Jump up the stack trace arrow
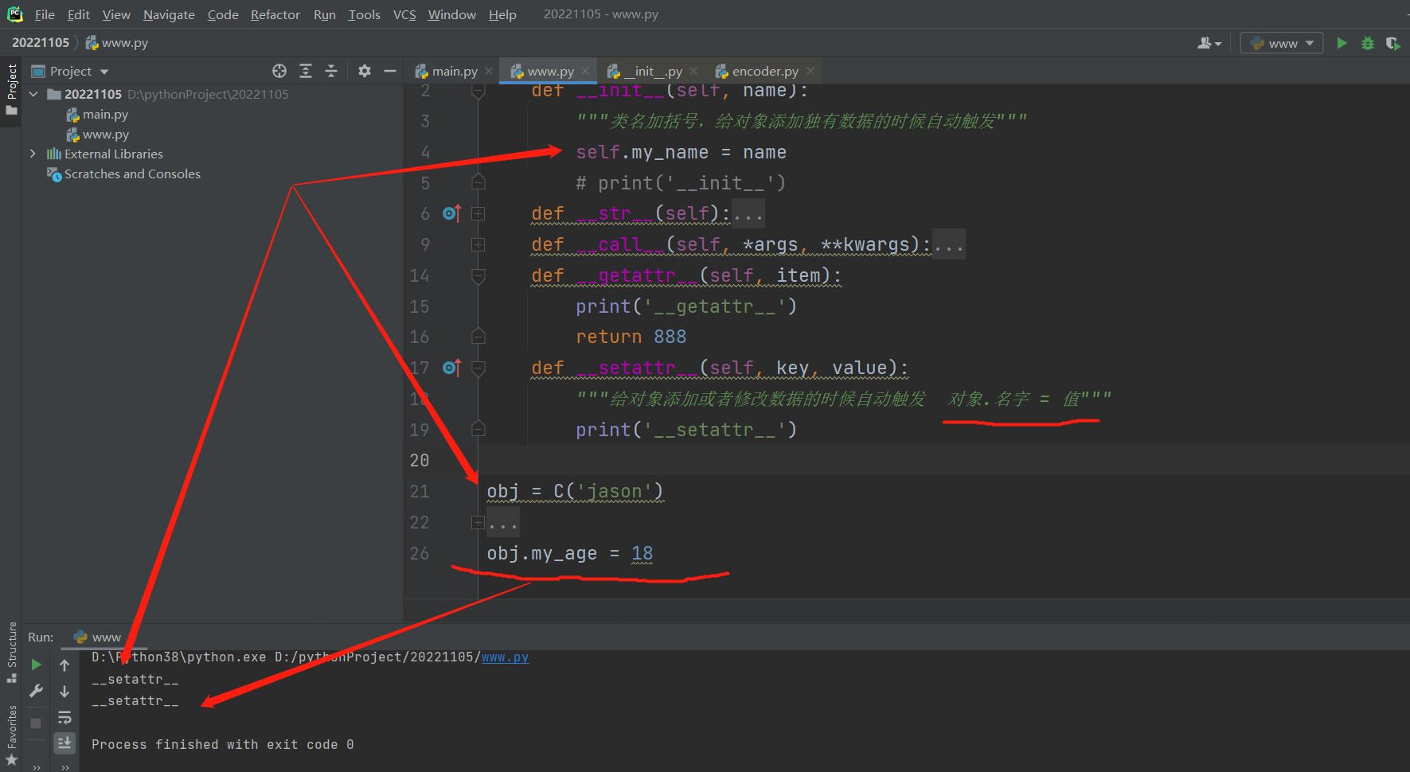The image size is (1410, 772). click(64, 665)
